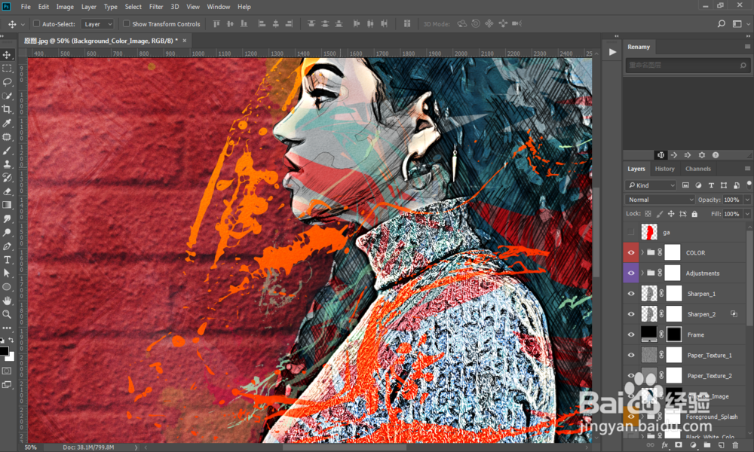Image resolution: width=754 pixels, height=452 pixels.
Task: Open the Renamy panel menu
Action: pyautogui.click(x=747, y=47)
